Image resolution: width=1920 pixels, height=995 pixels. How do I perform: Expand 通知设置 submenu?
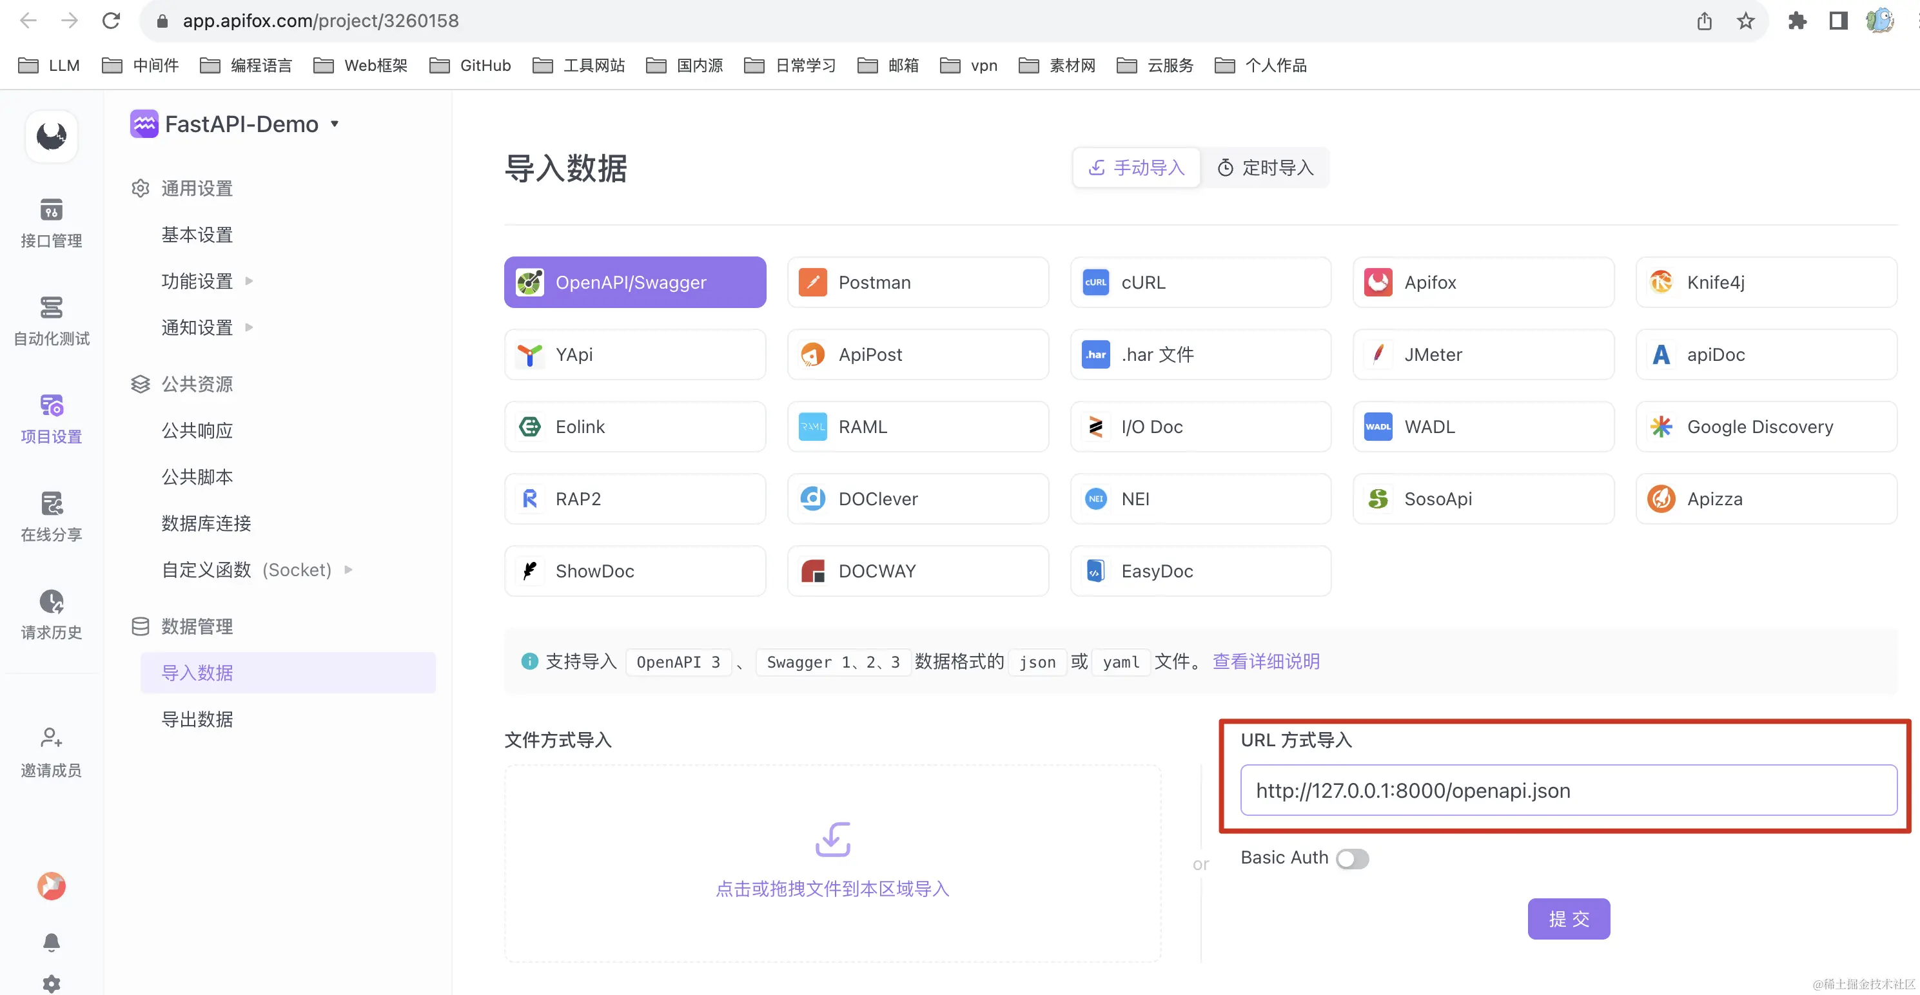(x=249, y=327)
